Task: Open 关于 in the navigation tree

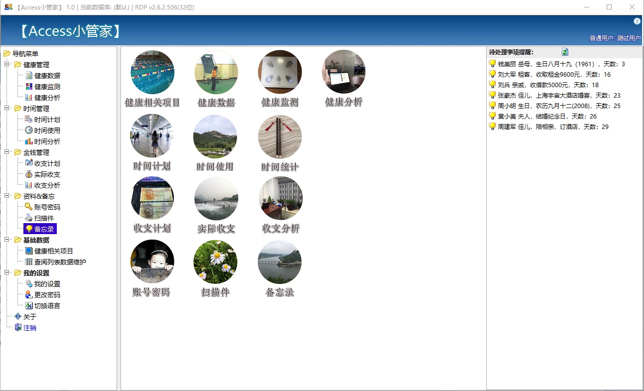Action: [x=30, y=317]
